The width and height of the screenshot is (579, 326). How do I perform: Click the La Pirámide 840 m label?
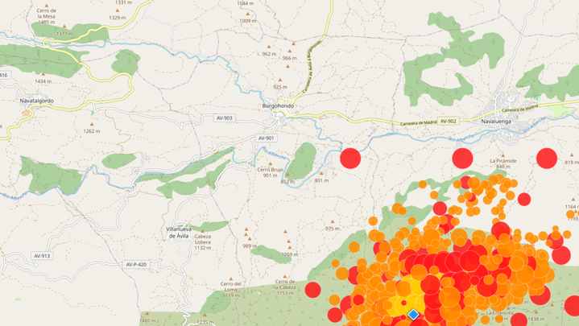[x=503, y=163]
